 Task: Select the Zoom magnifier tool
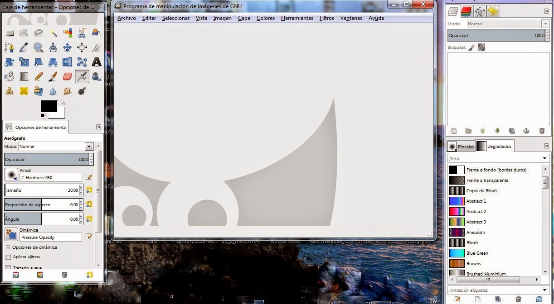[x=39, y=47]
